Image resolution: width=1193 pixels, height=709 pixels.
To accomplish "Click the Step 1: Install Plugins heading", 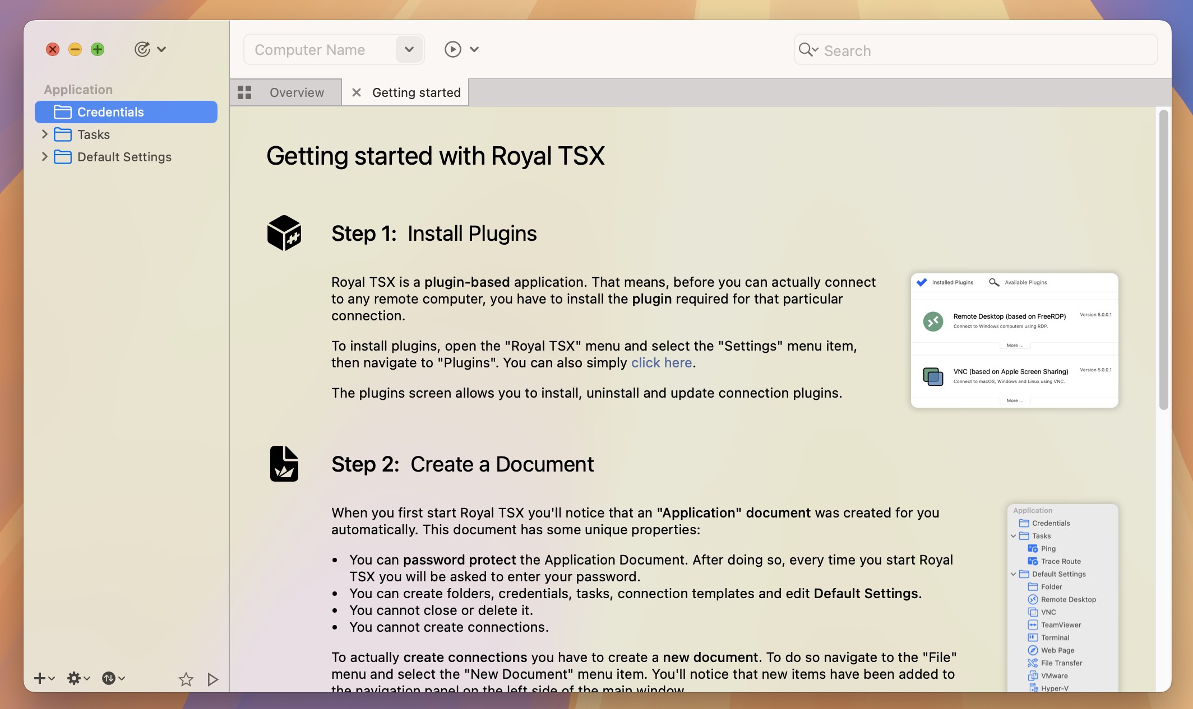I will (434, 234).
